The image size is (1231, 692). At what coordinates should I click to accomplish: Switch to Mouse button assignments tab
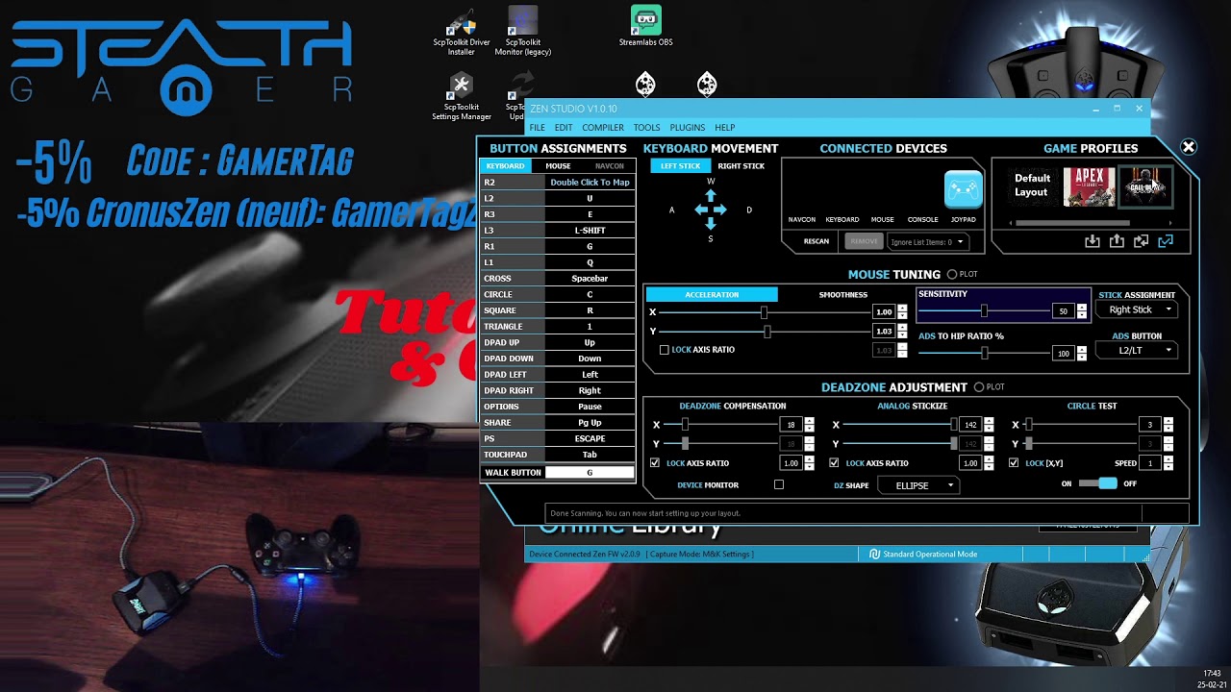(558, 166)
